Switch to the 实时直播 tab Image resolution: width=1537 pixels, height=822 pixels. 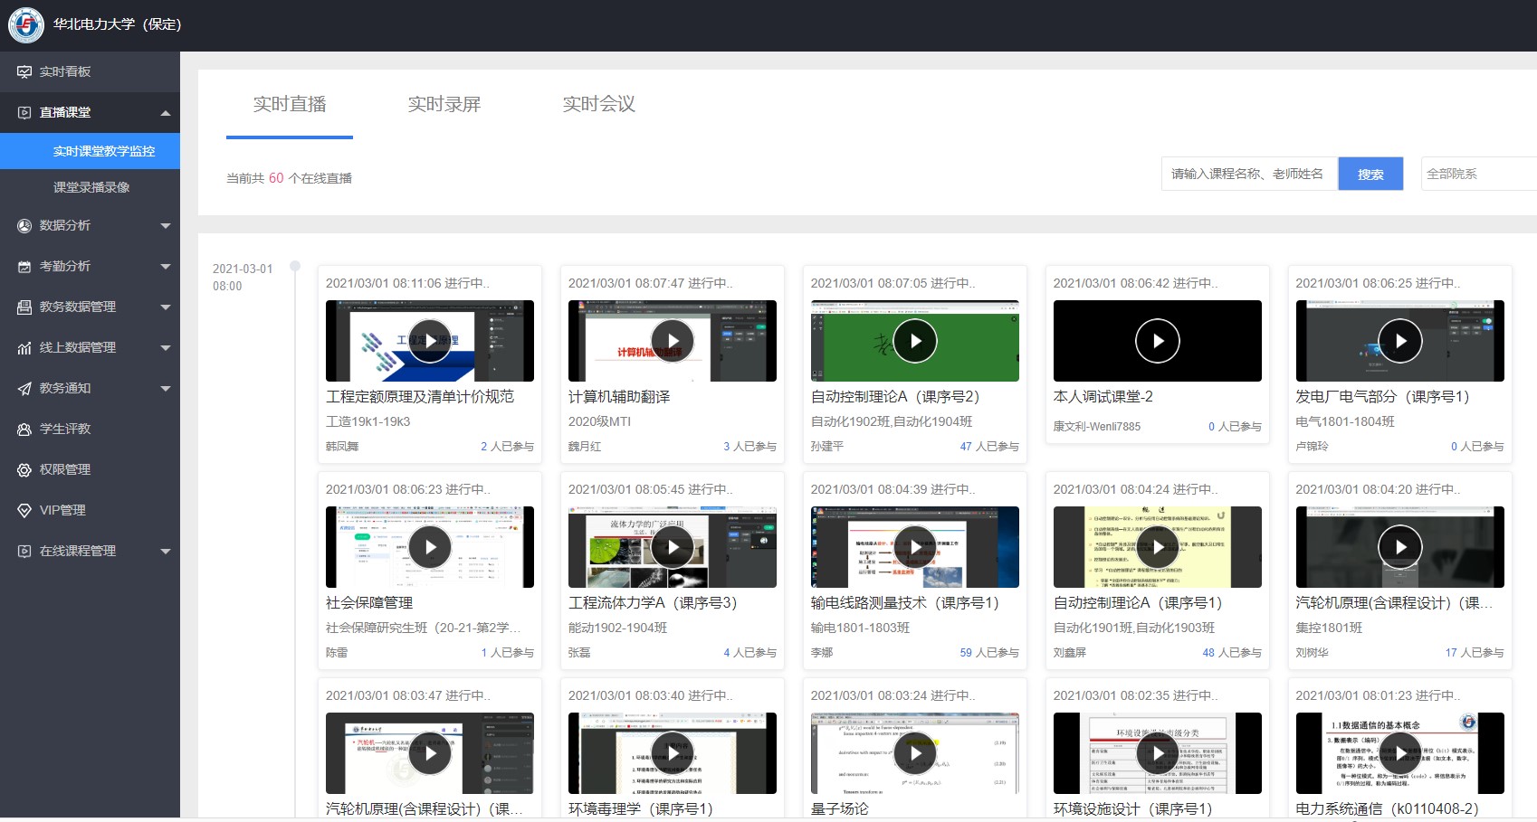[290, 104]
